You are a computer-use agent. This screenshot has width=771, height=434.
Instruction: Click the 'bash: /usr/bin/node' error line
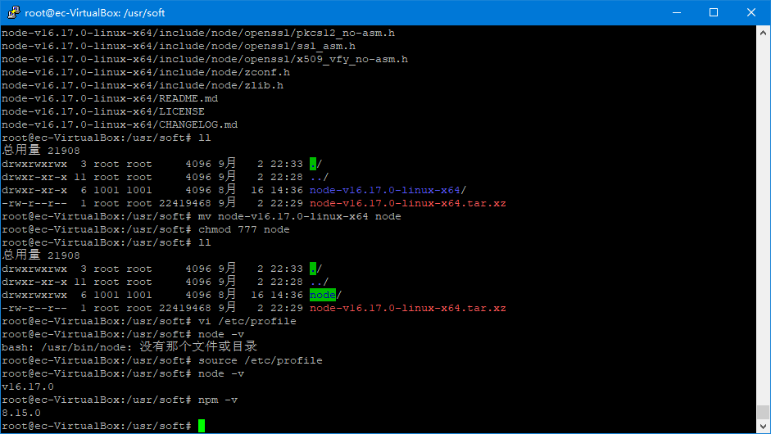click(129, 347)
